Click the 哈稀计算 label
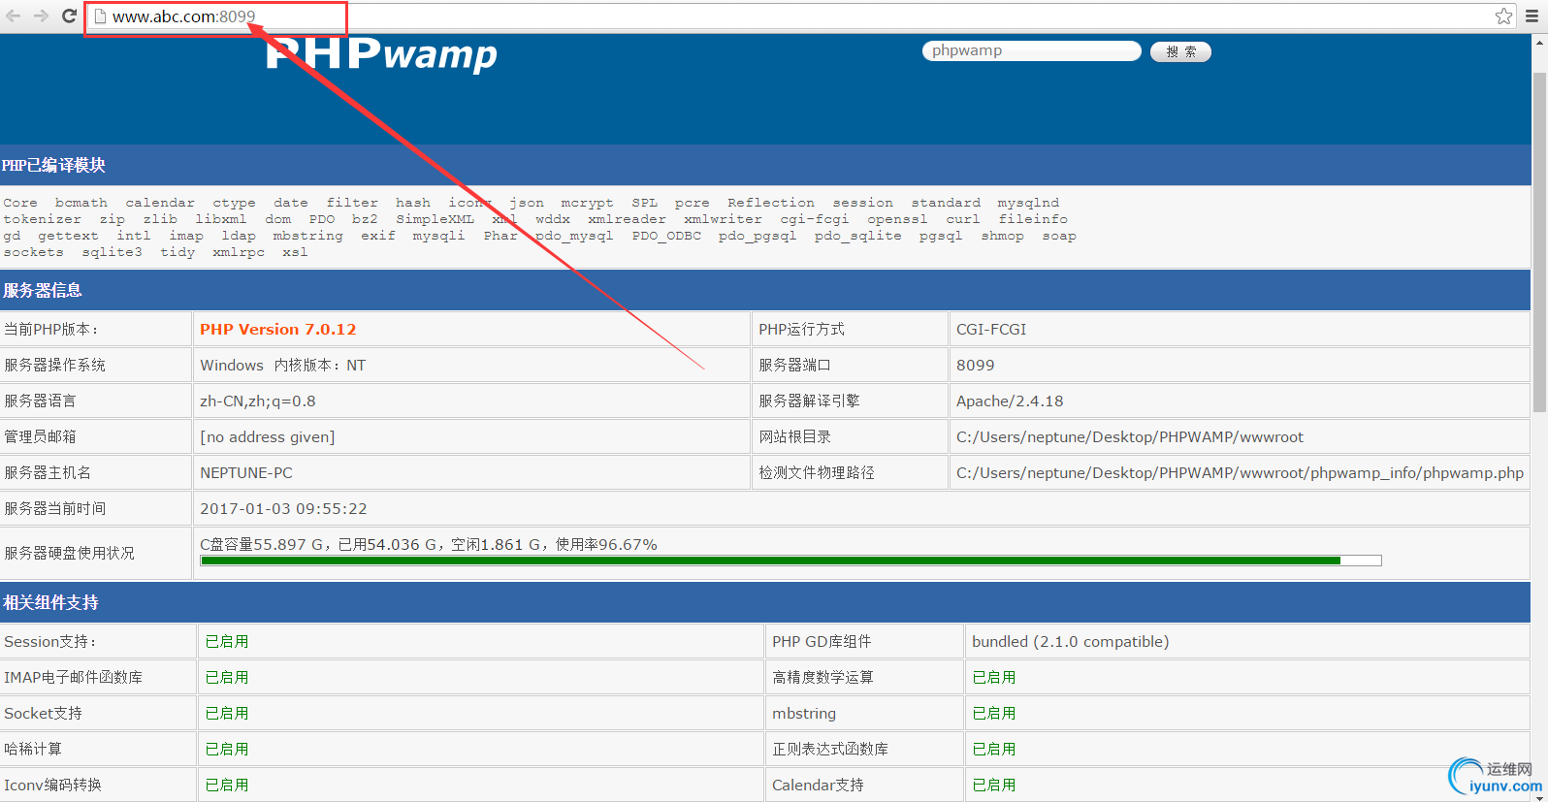Viewport: 1548px width, 802px height. (33, 749)
